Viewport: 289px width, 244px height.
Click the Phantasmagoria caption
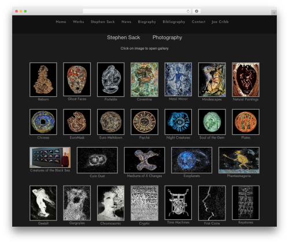point(239,176)
